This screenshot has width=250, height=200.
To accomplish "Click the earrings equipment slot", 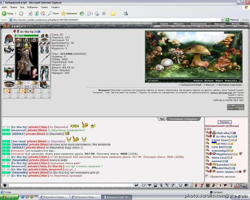I will pyautogui.click(x=45, y=36).
